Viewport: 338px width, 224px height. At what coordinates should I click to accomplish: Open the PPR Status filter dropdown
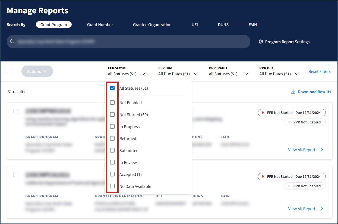(x=246, y=74)
